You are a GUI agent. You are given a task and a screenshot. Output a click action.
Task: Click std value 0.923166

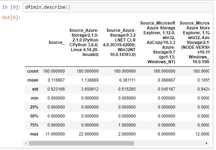click(x=56, y=89)
